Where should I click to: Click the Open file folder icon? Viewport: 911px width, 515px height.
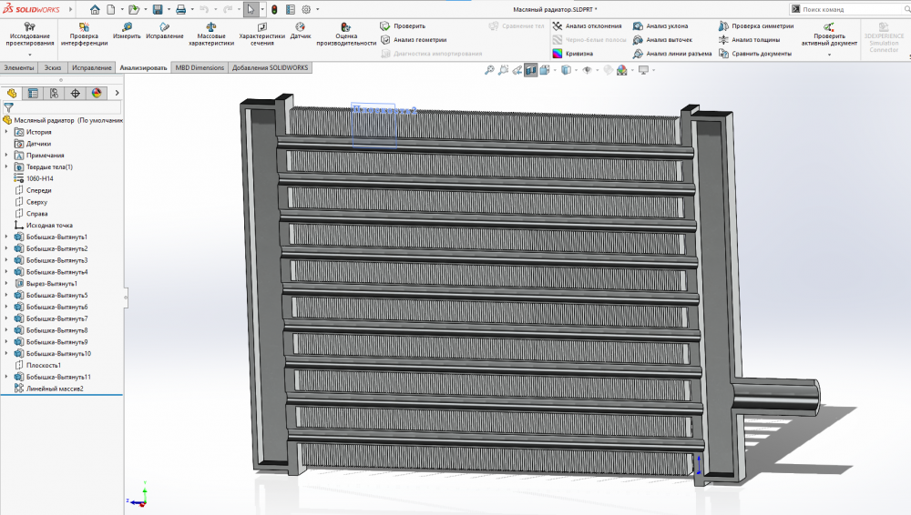(134, 9)
